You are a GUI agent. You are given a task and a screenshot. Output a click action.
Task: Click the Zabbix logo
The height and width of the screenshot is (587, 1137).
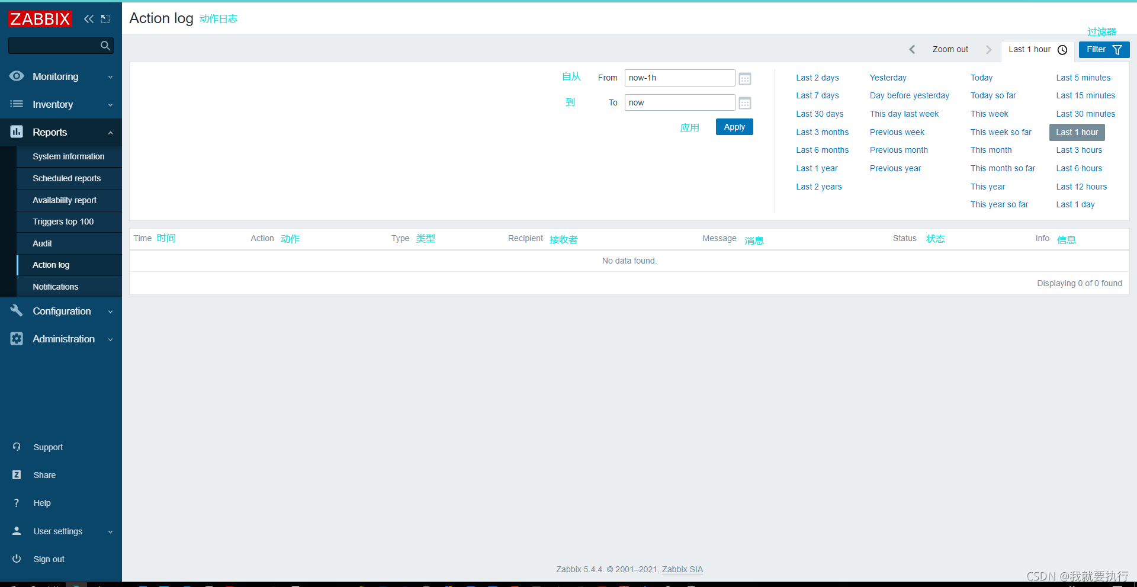coord(40,19)
